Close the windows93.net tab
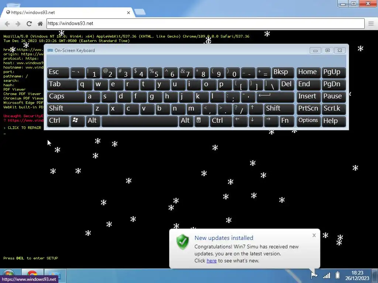Screen dimensions: 378x283 coord(128,13)
